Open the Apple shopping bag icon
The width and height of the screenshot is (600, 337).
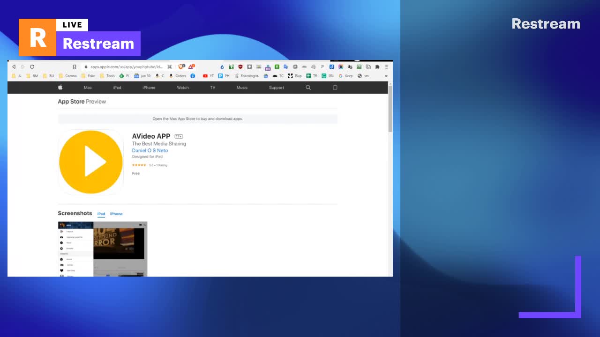click(335, 88)
